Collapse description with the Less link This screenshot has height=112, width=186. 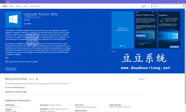pos(7,58)
